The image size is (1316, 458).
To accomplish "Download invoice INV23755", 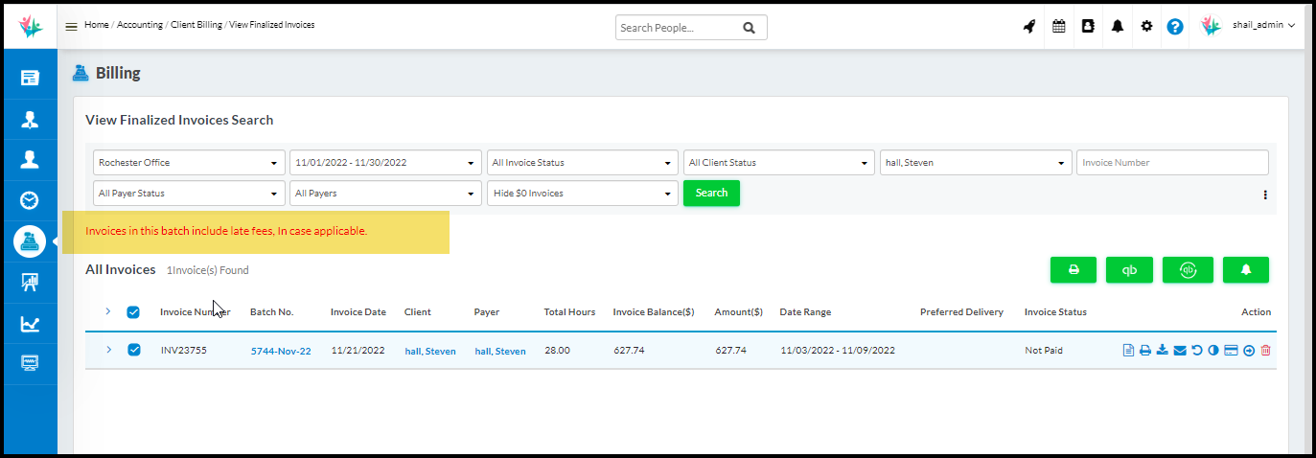I will [1162, 351].
